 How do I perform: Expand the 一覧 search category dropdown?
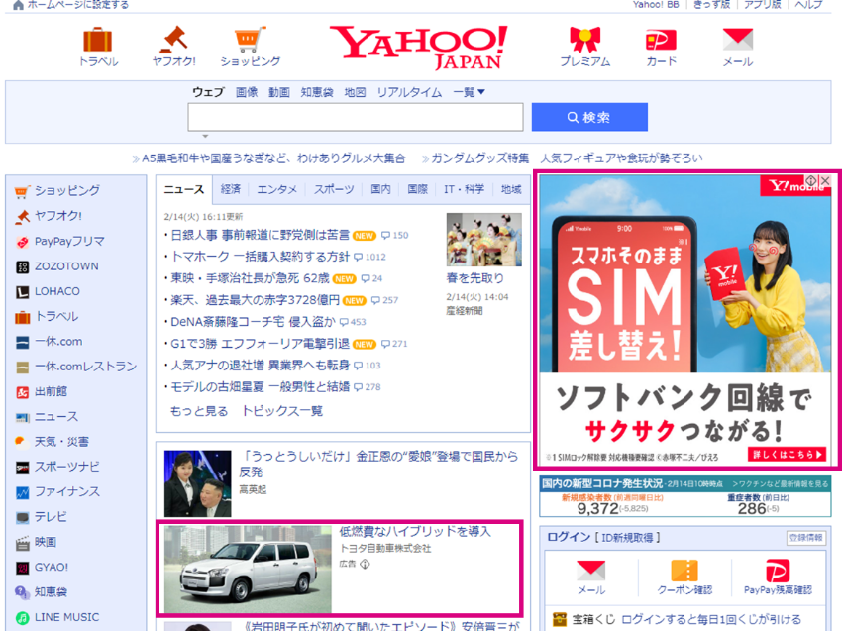[x=469, y=92]
